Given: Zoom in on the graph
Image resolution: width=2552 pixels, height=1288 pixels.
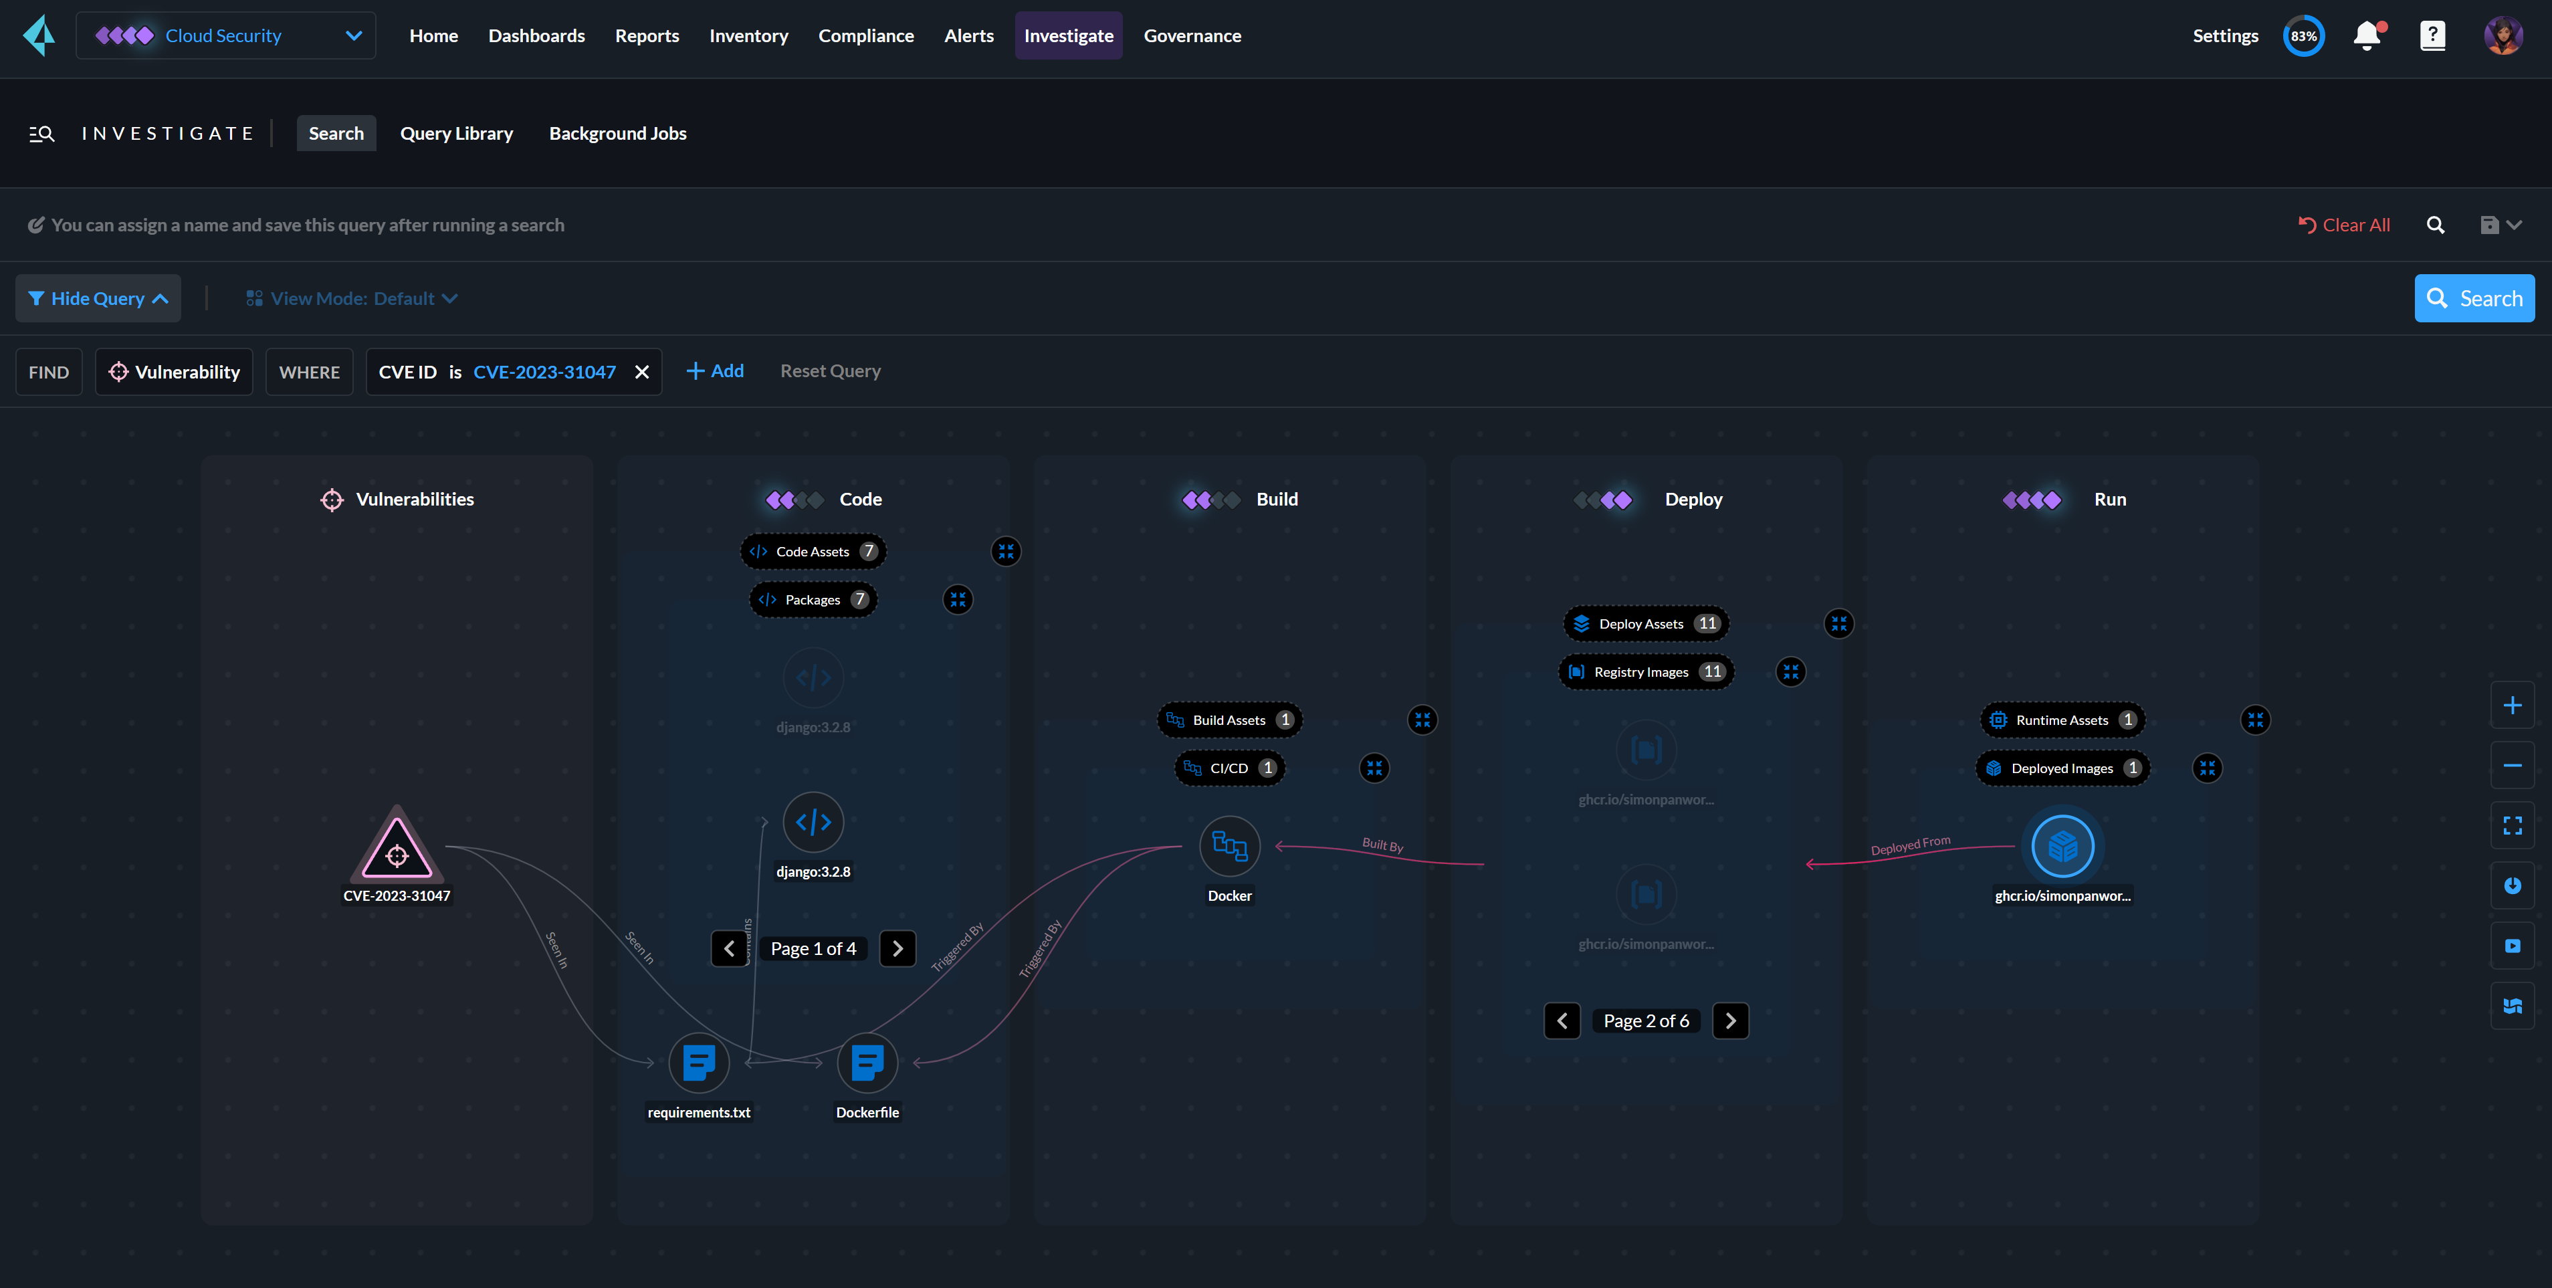Looking at the screenshot, I should coord(2513,706).
